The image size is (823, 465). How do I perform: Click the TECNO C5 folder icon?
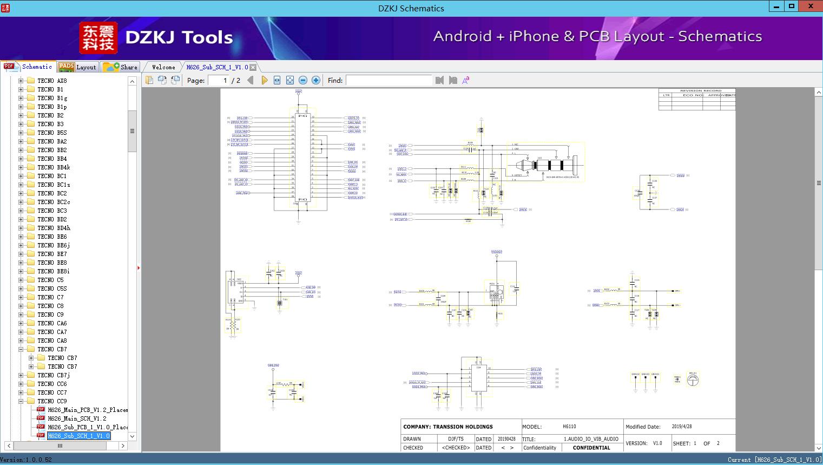pos(30,280)
